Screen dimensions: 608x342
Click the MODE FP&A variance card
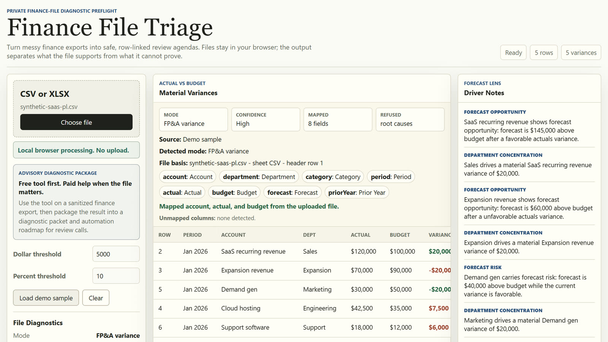(x=193, y=119)
